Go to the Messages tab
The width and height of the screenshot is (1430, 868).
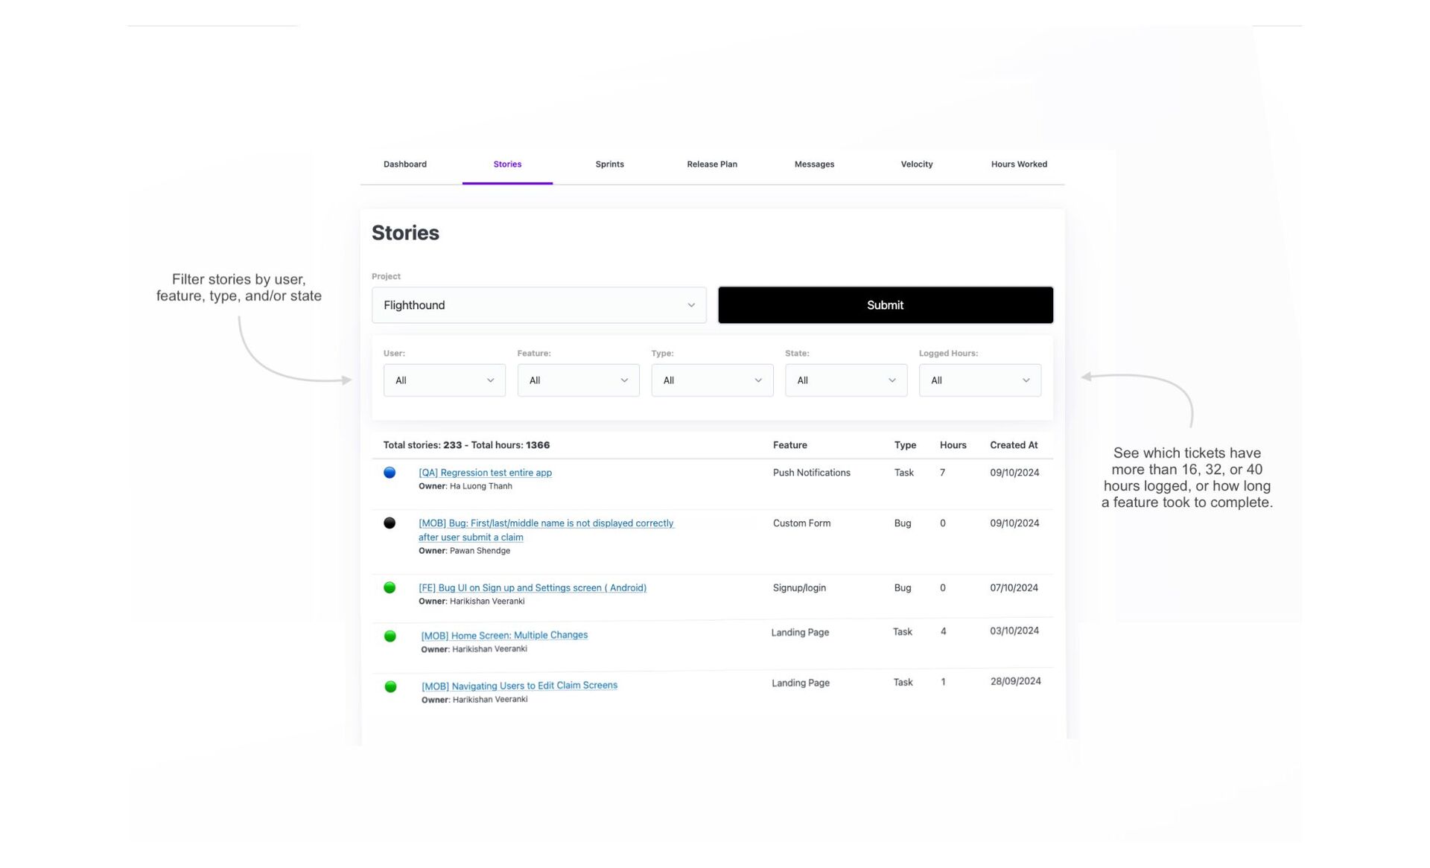coord(814,165)
